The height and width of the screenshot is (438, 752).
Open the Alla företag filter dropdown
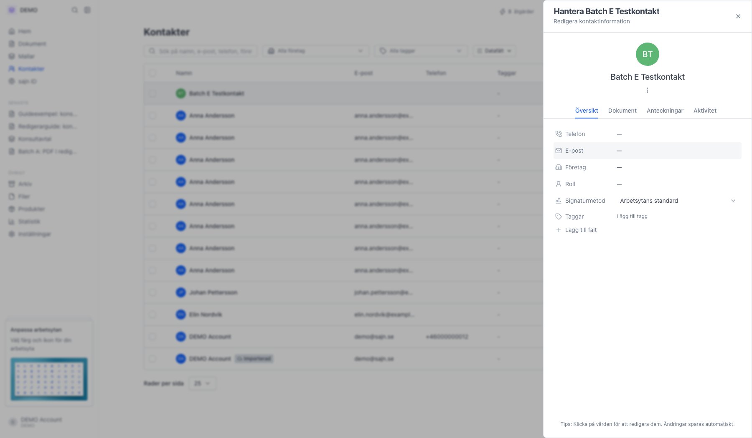pos(316,51)
